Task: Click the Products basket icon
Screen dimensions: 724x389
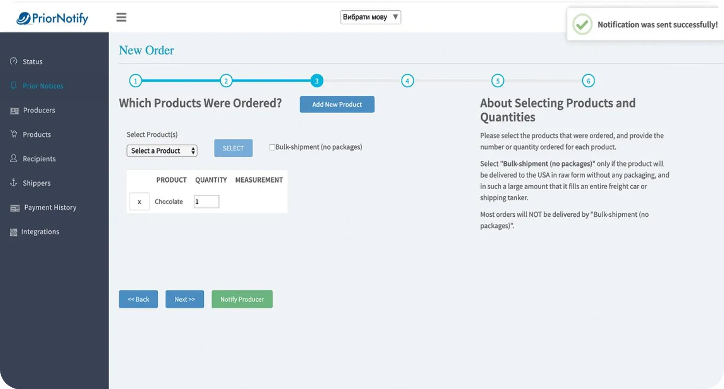Action: tap(14, 134)
